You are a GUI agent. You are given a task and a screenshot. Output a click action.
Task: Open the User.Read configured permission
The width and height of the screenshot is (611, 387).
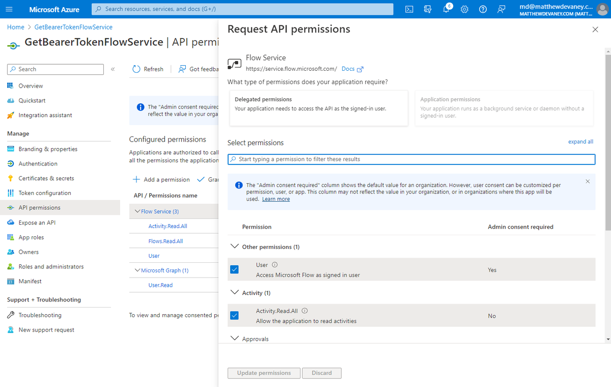(160, 285)
